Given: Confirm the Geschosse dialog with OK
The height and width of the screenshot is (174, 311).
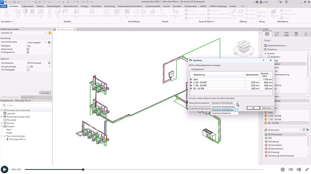Looking at the screenshot, I should tap(253, 108).
